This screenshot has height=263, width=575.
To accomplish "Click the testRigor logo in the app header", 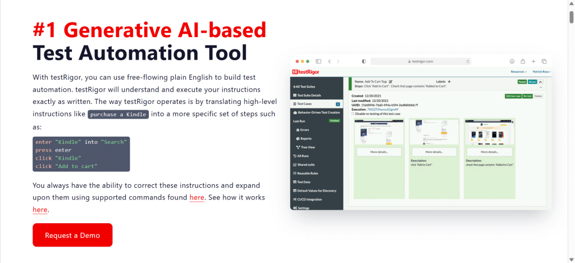I will point(306,72).
